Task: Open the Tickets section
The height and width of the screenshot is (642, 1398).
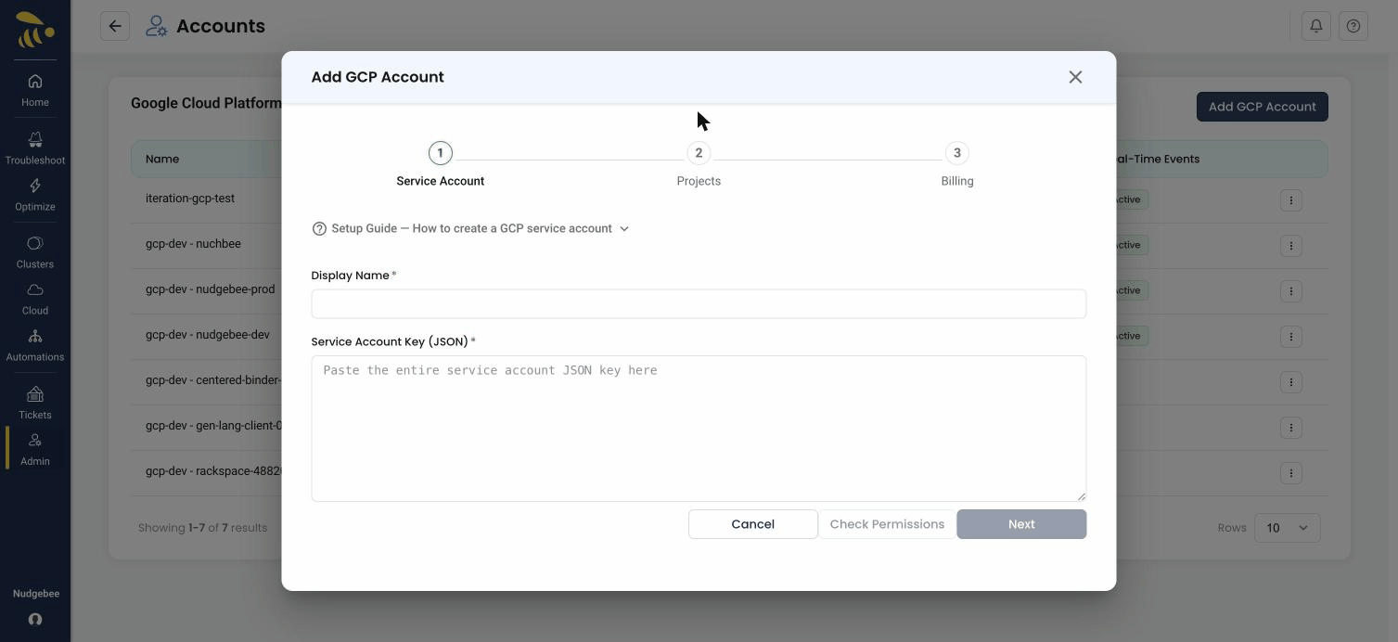Action: (35, 404)
